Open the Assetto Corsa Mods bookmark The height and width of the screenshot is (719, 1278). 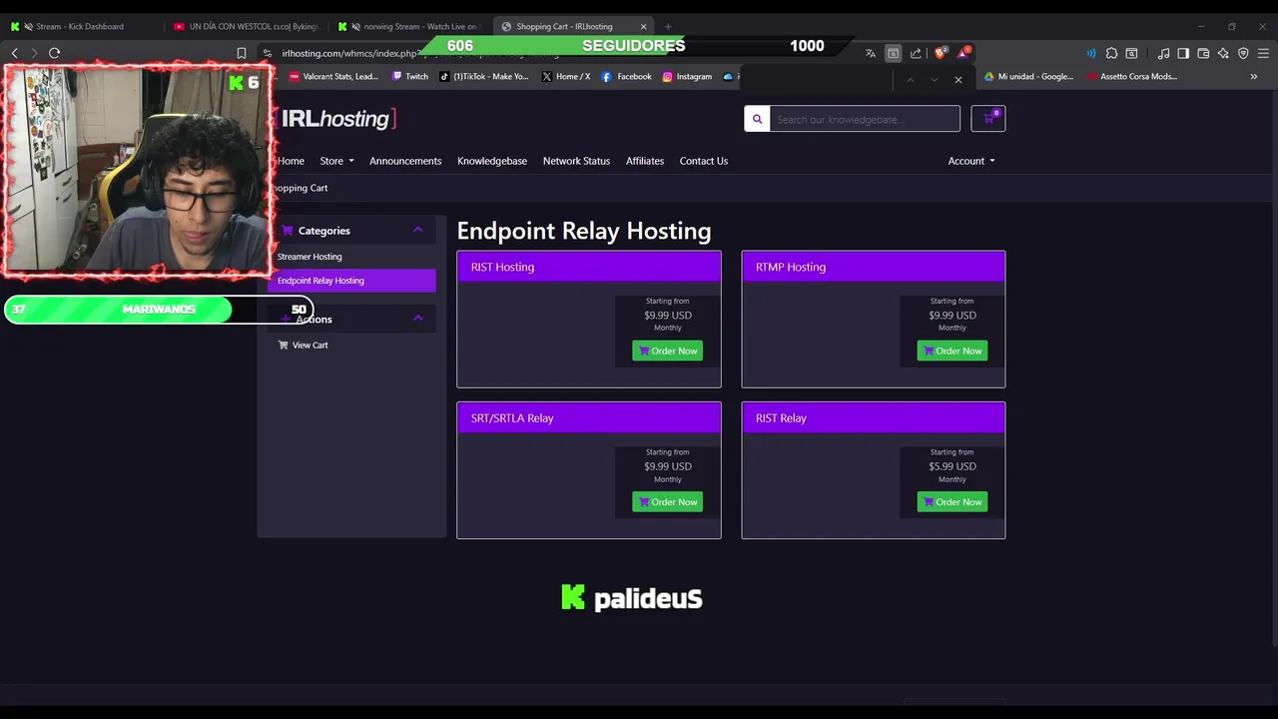1132,76
